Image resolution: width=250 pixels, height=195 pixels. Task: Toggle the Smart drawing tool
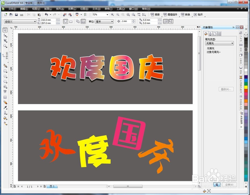pos(5,66)
